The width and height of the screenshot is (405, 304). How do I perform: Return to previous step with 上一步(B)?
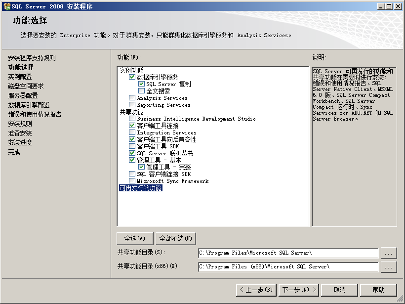pyautogui.click(x=255, y=290)
